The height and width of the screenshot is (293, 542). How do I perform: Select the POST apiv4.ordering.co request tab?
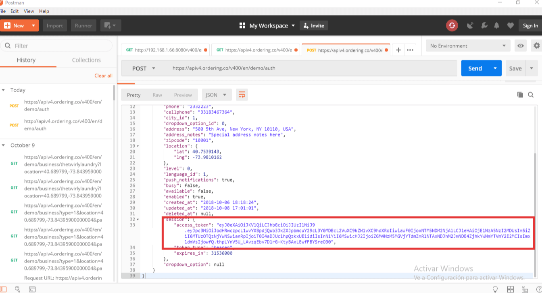click(346, 50)
